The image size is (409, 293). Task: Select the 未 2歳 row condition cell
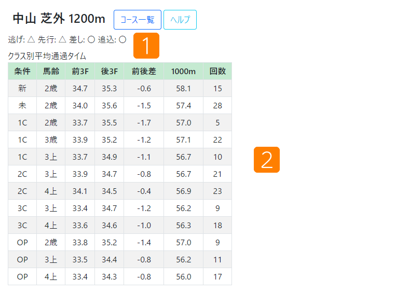pos(22,106)
